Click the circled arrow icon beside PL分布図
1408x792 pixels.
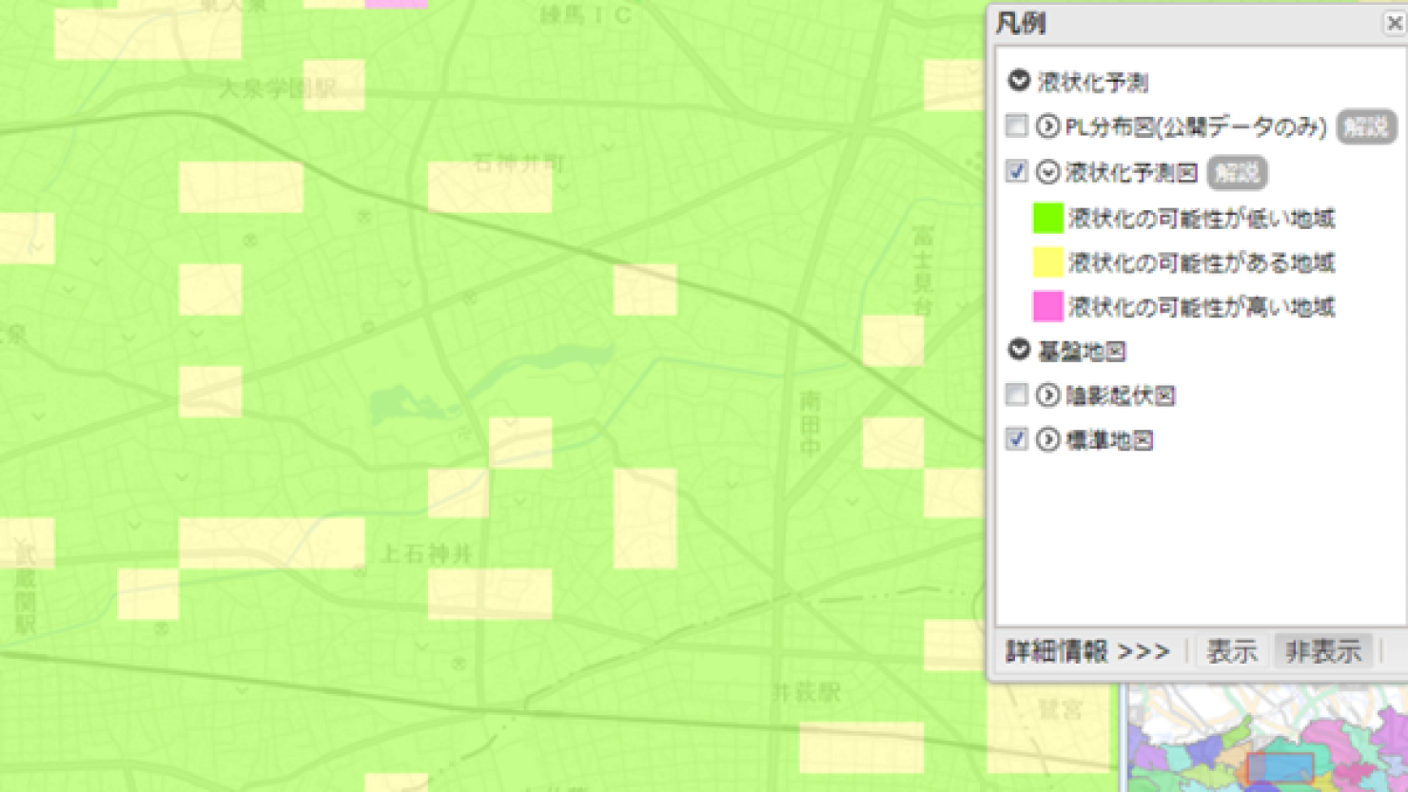pos(1046,126)
